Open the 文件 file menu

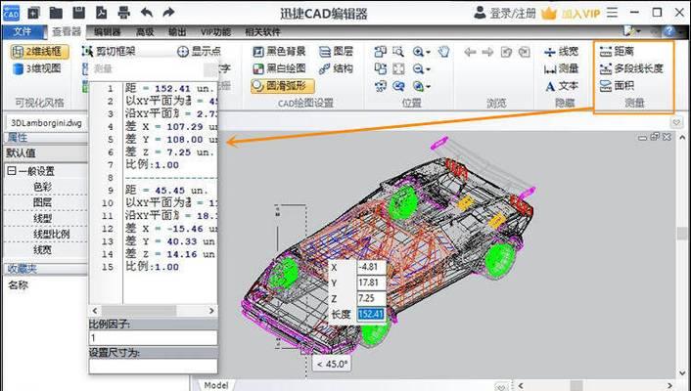pyautogui.click(x=23, y=31)
